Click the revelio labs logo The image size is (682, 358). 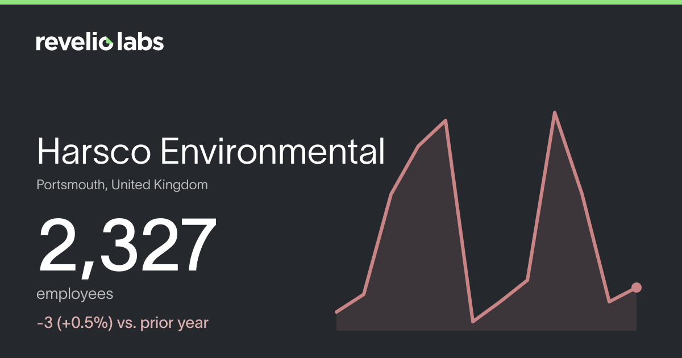pos(100,41)
